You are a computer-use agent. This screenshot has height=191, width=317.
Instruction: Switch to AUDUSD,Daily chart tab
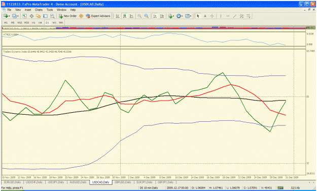click(x=78, y=182)
